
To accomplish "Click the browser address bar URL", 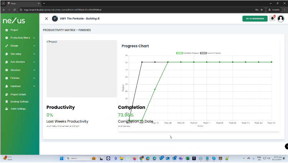I will (108, 10).
